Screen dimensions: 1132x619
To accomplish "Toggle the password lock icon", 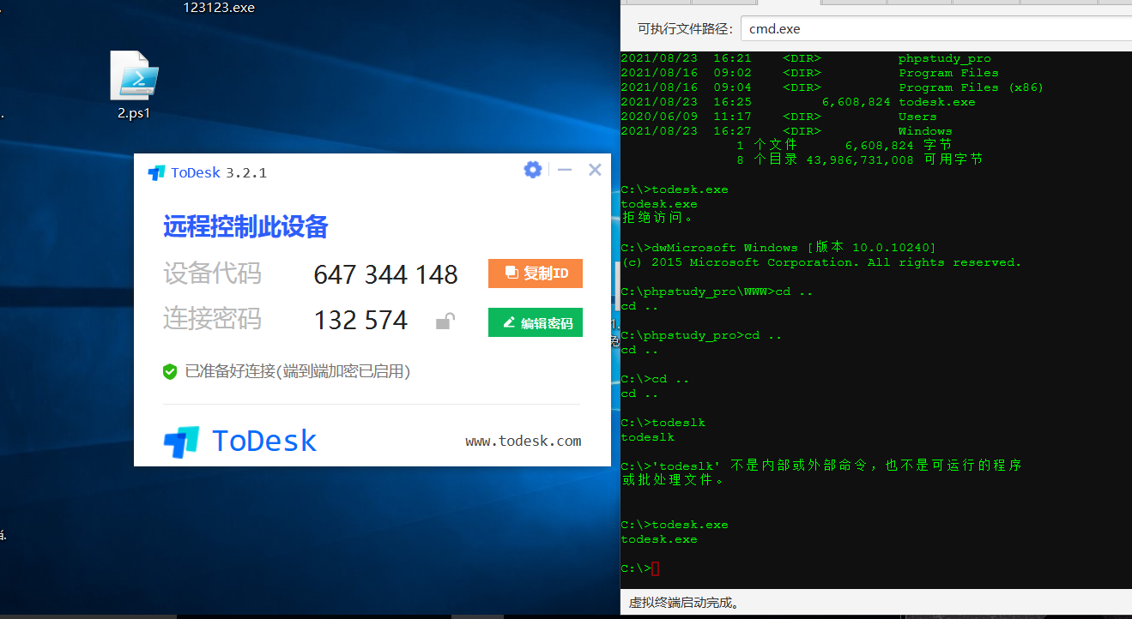I will [445, 322].
